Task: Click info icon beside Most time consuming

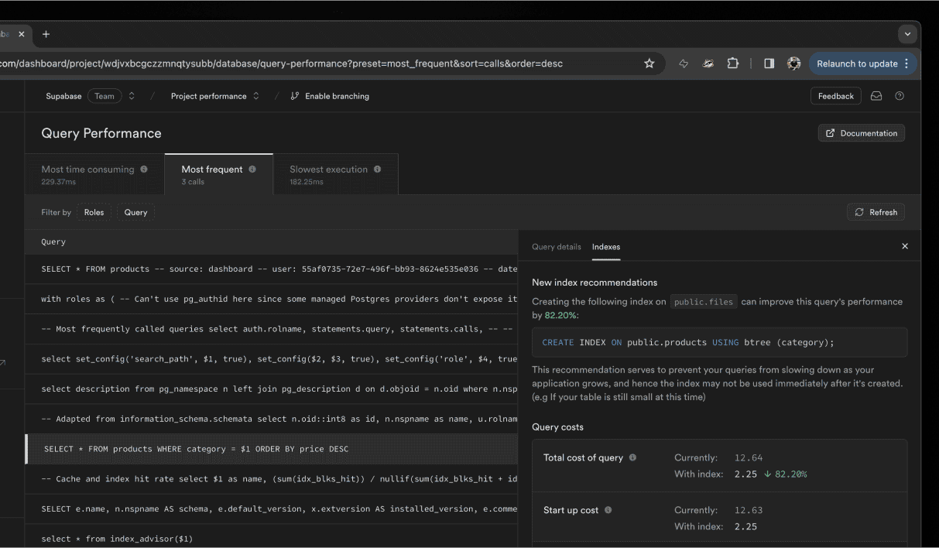Action: tap(144, 169)
